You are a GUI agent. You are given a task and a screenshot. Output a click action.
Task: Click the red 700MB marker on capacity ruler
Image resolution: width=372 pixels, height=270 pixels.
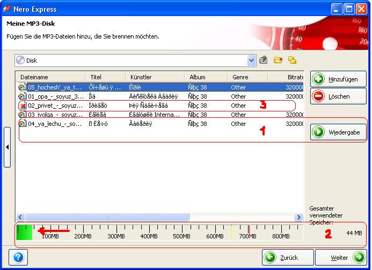tap(249, 232)
